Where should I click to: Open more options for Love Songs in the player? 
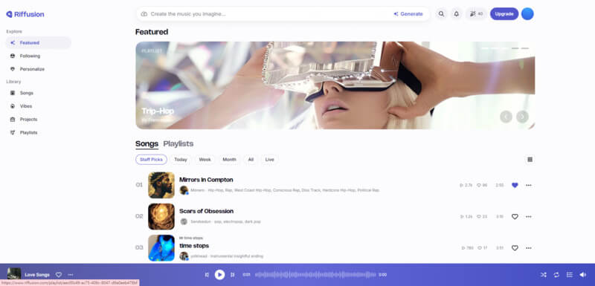point(71,275)
